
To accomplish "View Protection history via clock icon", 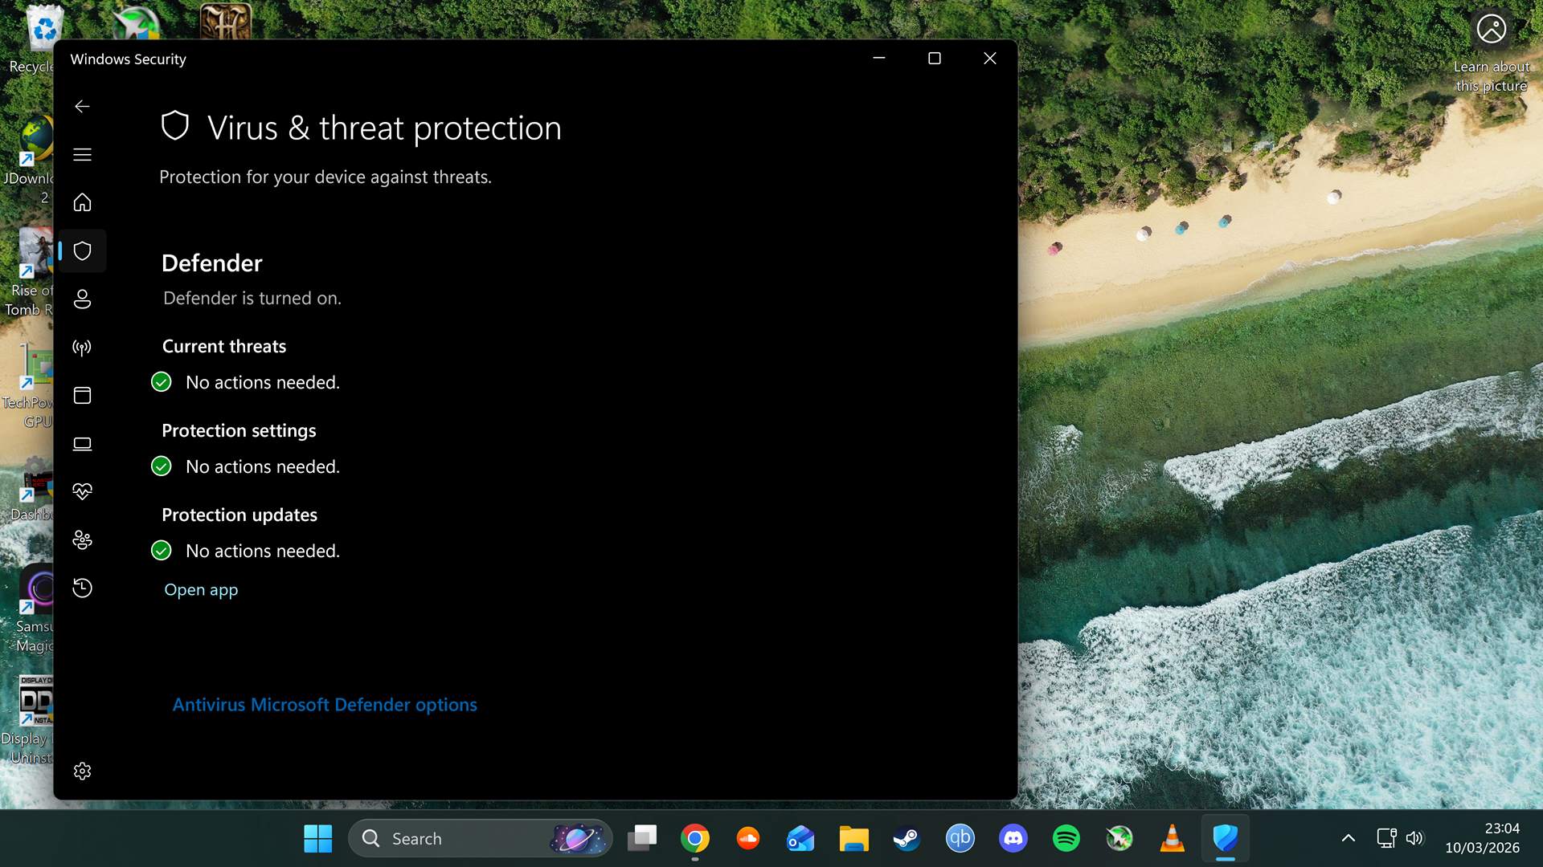I will point(82,588).
